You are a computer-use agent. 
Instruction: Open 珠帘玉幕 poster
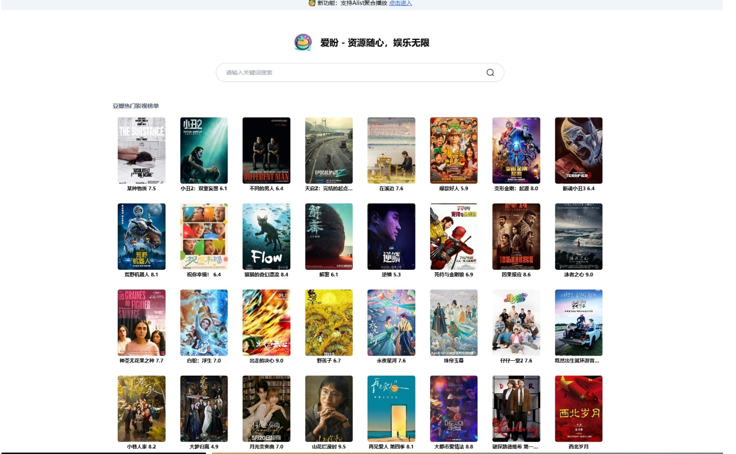[454, 323]
